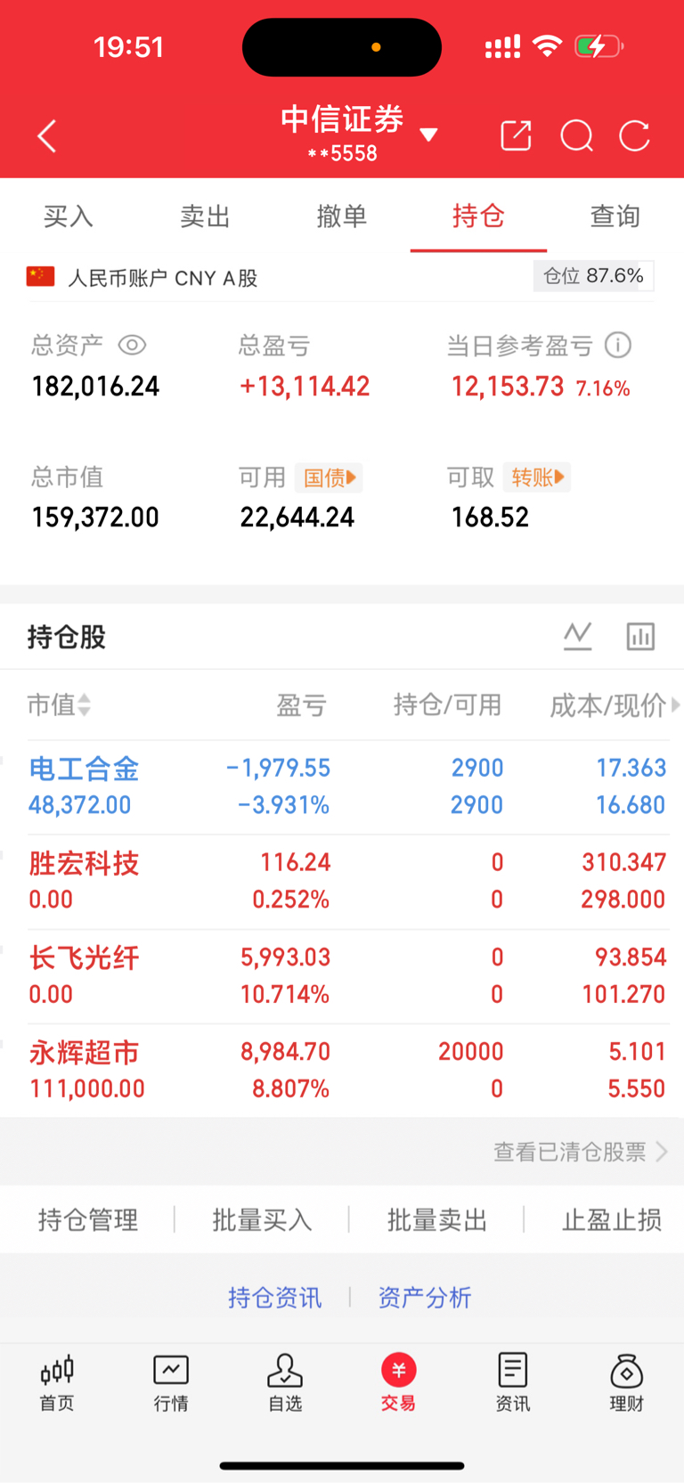
Task: Open the 资产分析 link
Action: coord(425,1298)
